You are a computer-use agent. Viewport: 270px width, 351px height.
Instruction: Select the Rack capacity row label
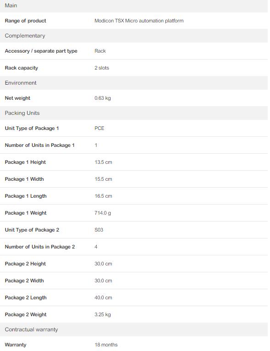coord(21,68)
